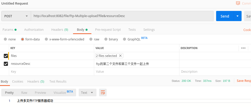Open the Text response format dropdown
Image resolution: width=251 pixels, height=107 pixels.
coord(87,93)
